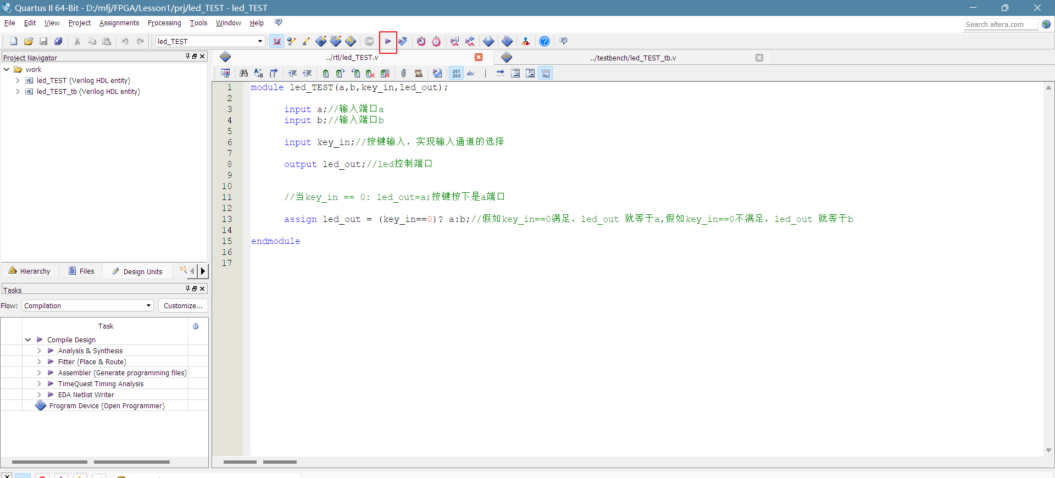The height and width of the screenshot is (478, 1055).
Task: Click the Save icon in main toolbar
Action: click(43, 41)
